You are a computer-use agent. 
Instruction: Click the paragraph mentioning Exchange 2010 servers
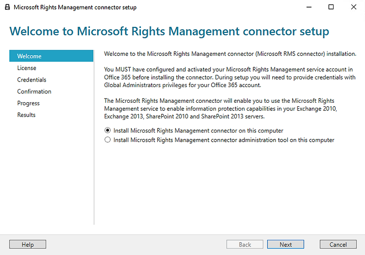pyautogui.click(x=221, y=108)
